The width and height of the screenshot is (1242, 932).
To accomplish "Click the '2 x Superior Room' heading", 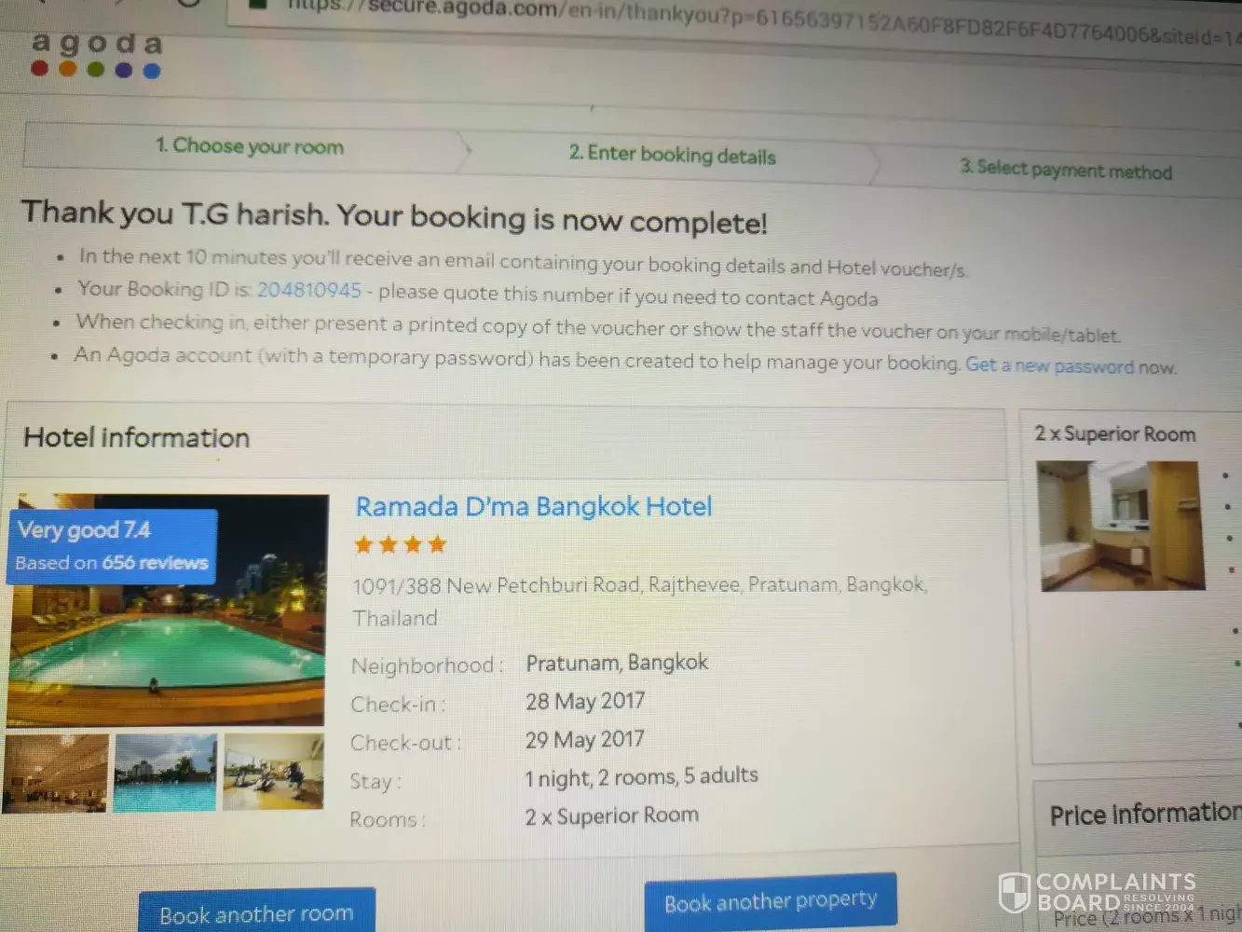I will coord(1114,433).
